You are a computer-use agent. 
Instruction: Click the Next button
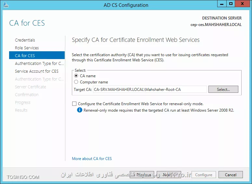pyautogui.click(x=169, y=175)
